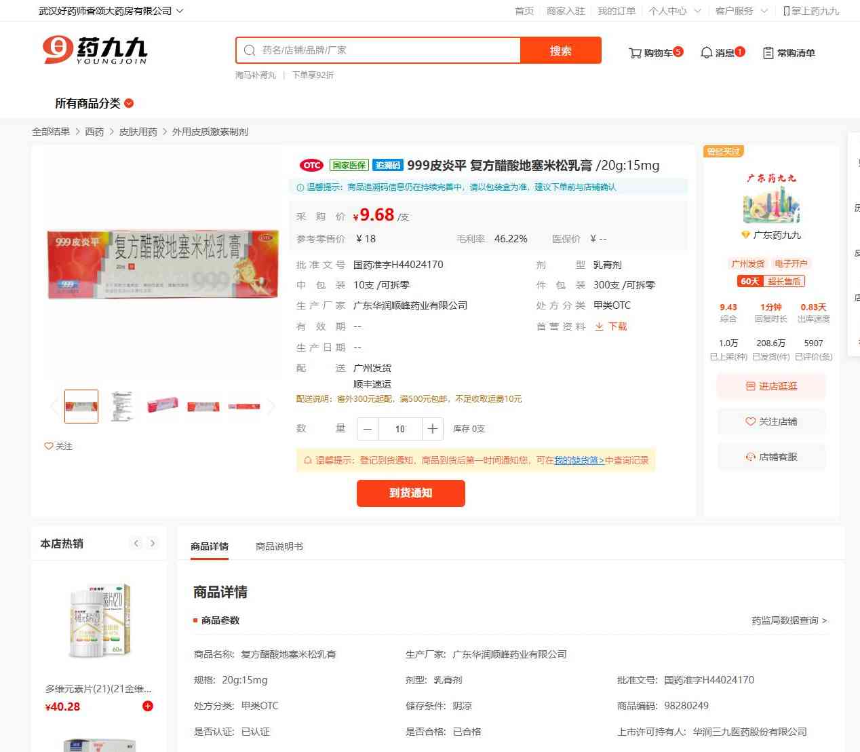The image size is (860, 752).
Task: Select the product details tab
Action: tap(210, 546)
